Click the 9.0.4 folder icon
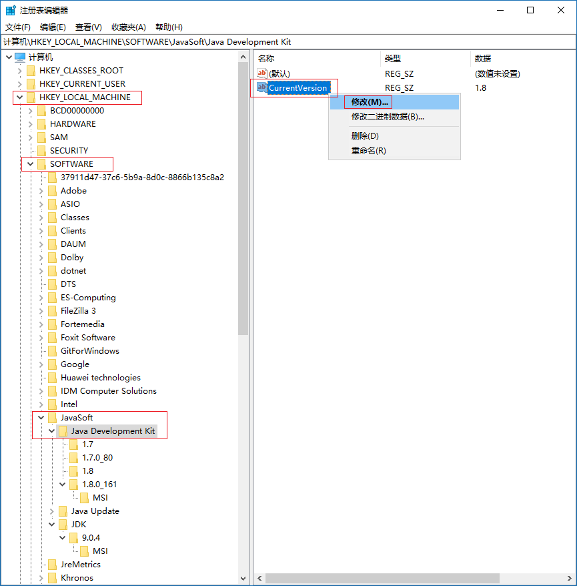The width and height of the screenshot is (577, 586). point(74,538)
